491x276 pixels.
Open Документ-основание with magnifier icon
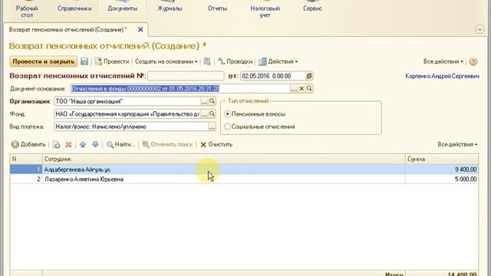309,89
